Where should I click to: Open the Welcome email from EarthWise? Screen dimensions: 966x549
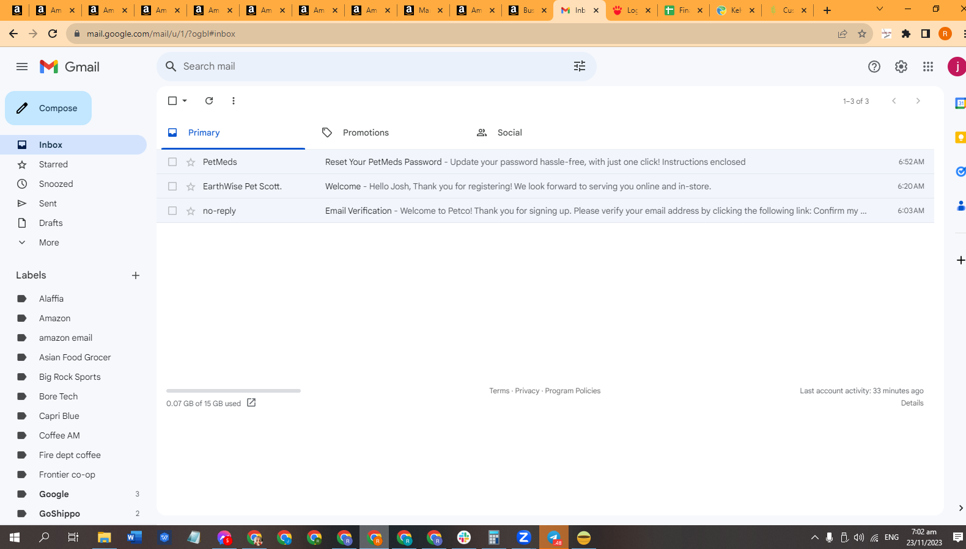pyautogui.click(x=545, y=186)
